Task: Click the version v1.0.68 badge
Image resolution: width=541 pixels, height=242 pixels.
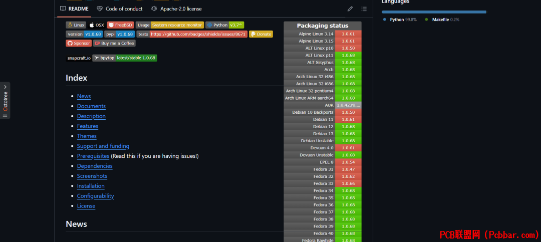Action: 84,34
